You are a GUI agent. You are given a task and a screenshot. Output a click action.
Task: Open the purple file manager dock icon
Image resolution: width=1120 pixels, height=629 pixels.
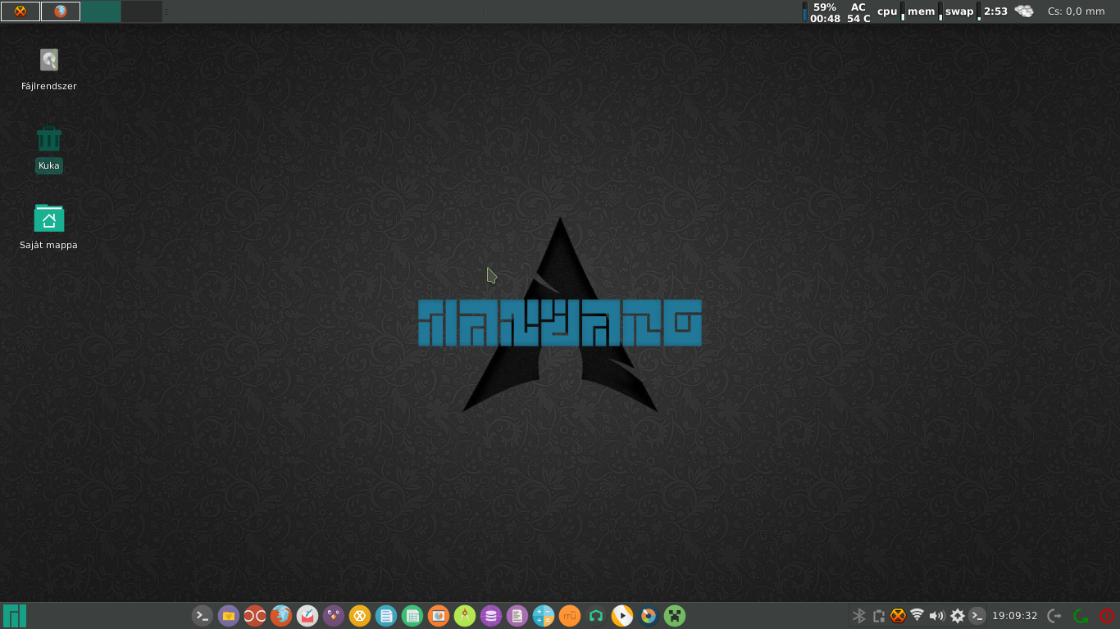pos(229,616)
